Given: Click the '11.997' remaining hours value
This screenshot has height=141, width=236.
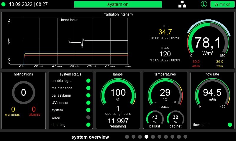Looking at the screenshot, I should (x=118, y=121).
